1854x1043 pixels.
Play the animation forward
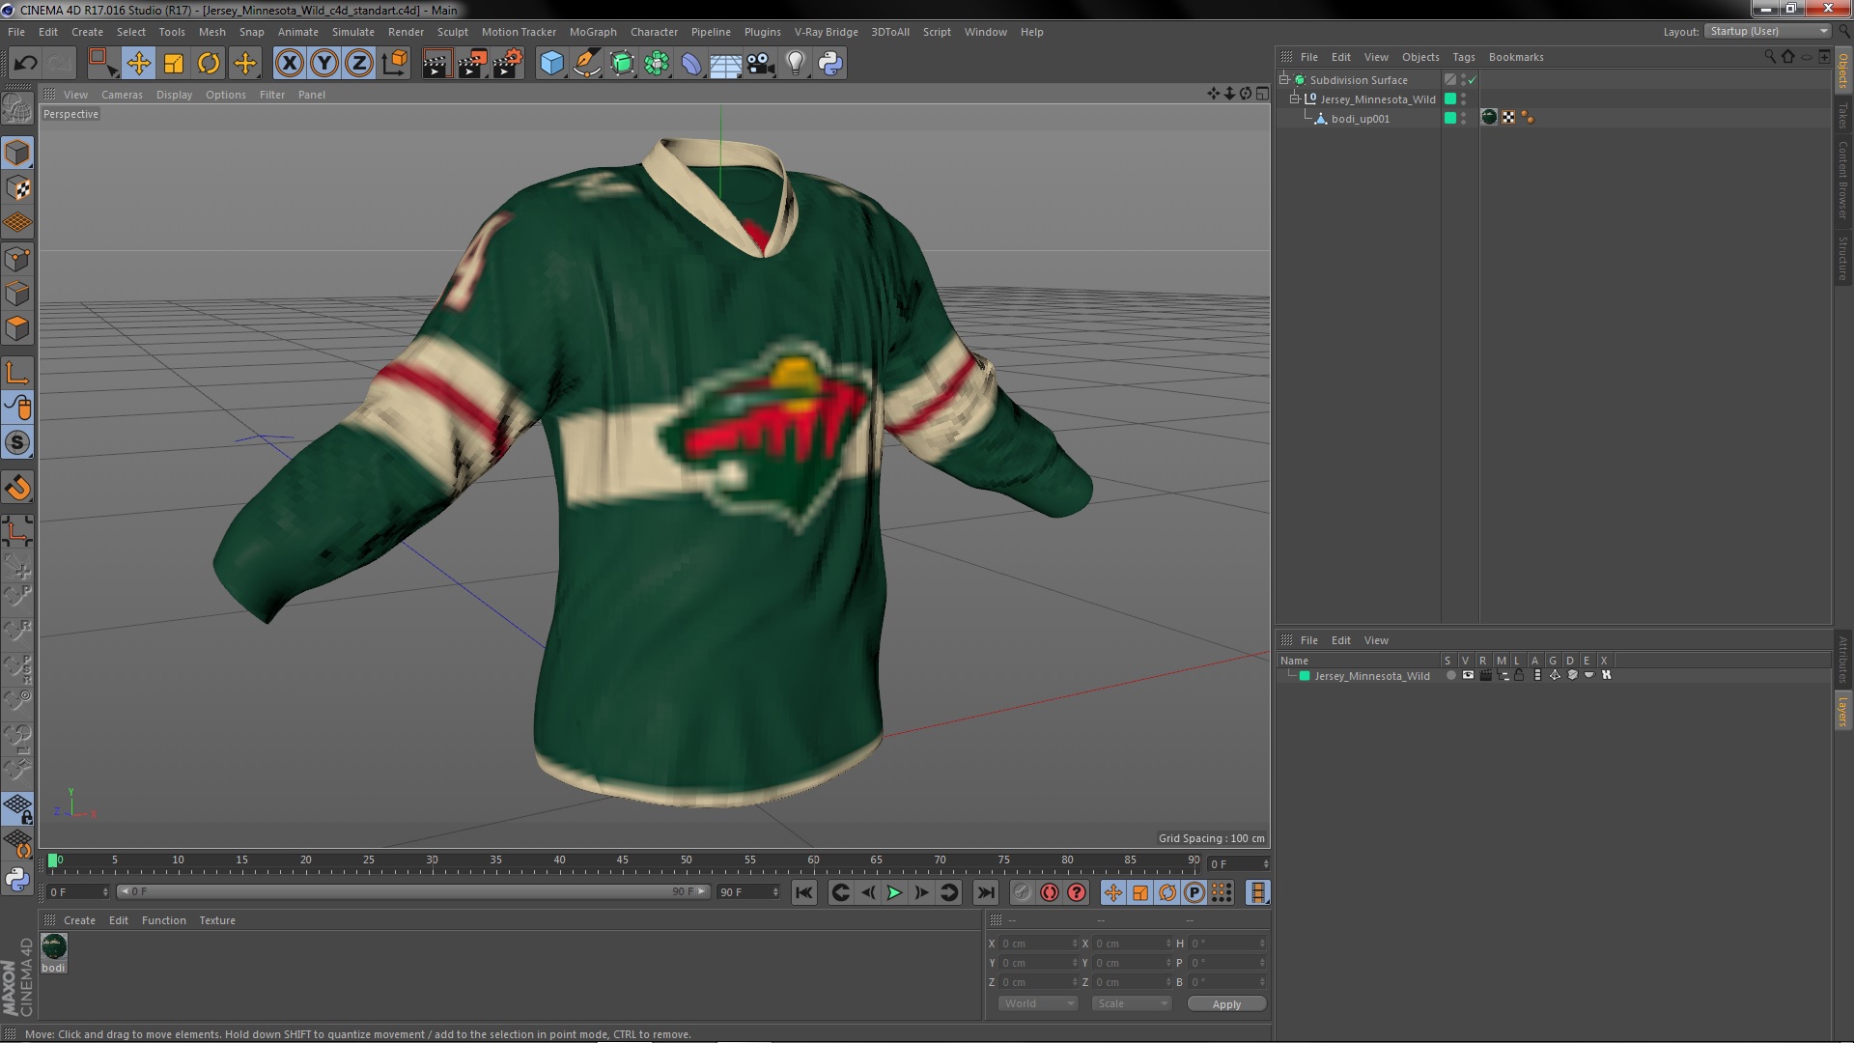pyautogui.click(x=894, y=893)
